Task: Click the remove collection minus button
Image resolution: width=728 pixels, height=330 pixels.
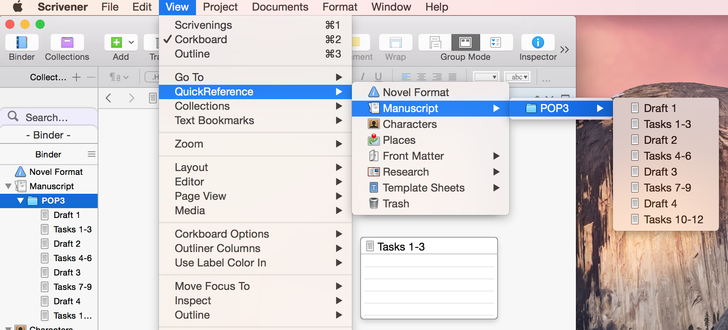Action: tap(91, 77)
